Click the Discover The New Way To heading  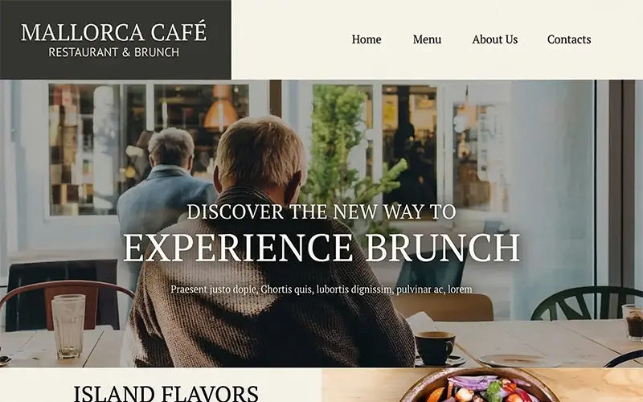click(x=321, y=211)
